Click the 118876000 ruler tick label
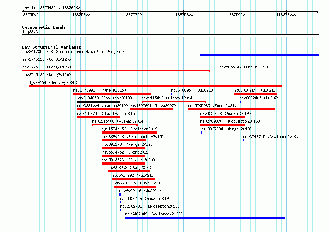This screenshot has height=232, width=329. 286,15
